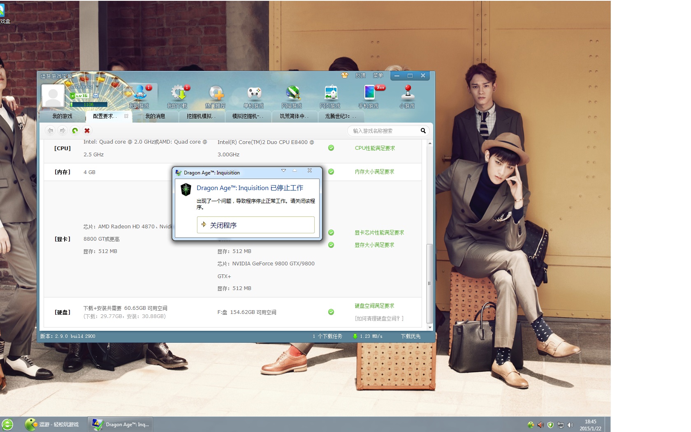Viewport: 691px width, 432px height.
Task: Open the 饥荒简体中 tab
Action: [294, 116]
